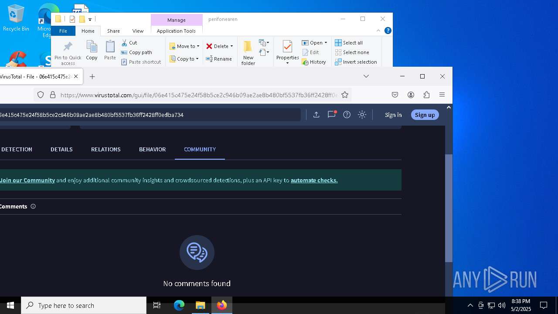This screenshot has height=314, width=558.
Task: Click the Sign in link
Action: 393,115
